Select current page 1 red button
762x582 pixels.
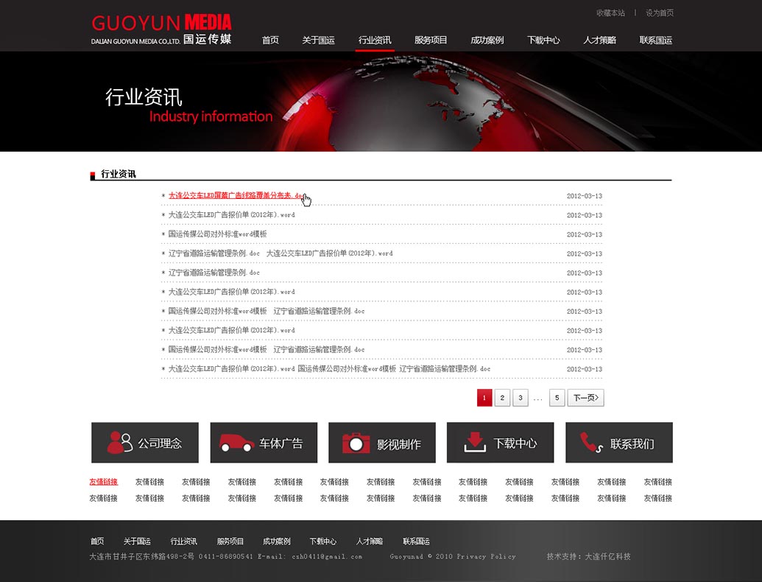click(x=484, y=399)
